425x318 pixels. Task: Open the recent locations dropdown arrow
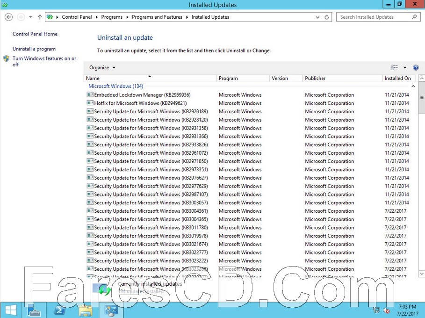tap(31, 17)
